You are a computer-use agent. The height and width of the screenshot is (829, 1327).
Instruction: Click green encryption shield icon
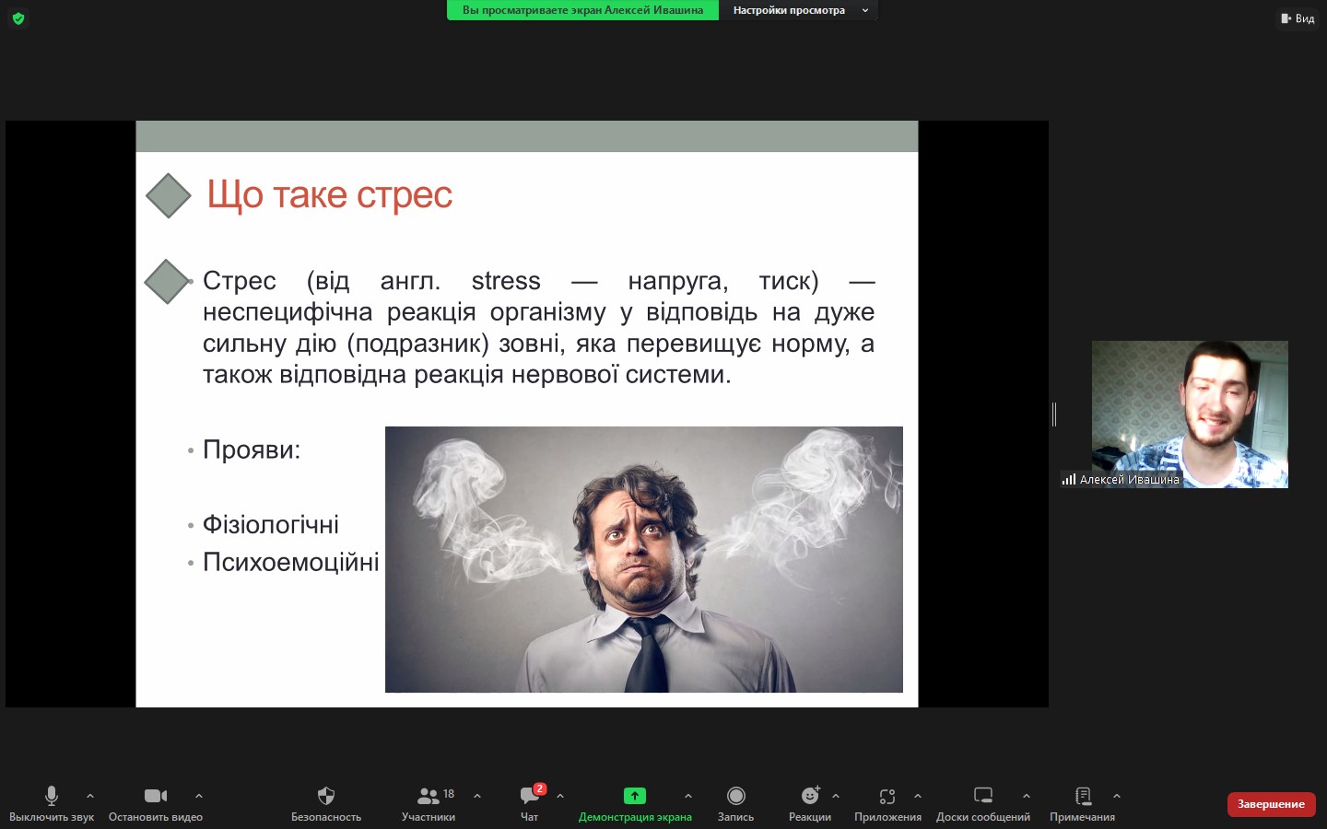18,18
